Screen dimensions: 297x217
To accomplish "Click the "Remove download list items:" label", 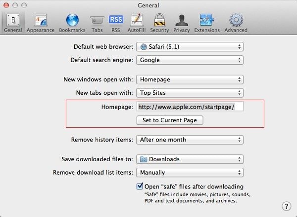I will click(x=93, y=173).
